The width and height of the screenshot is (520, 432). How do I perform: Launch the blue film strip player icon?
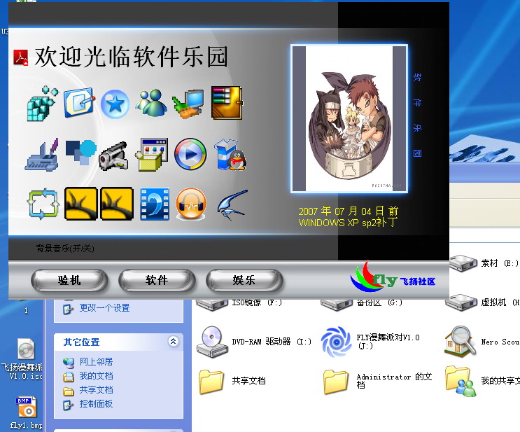(x=155, y=204)
